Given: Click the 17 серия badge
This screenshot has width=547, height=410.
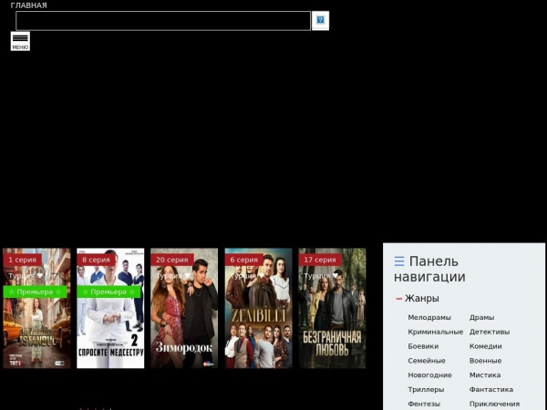Looking at the screenshot, I should [x=320, y=260].
